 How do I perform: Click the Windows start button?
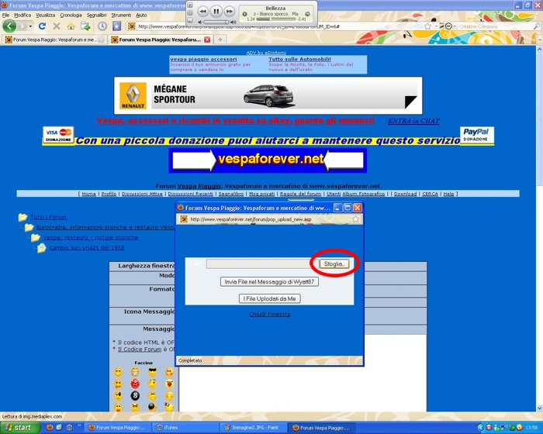point(20,428)
